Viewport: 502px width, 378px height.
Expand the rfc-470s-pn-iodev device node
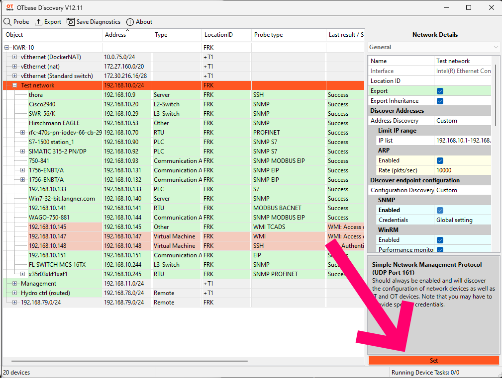23,132
